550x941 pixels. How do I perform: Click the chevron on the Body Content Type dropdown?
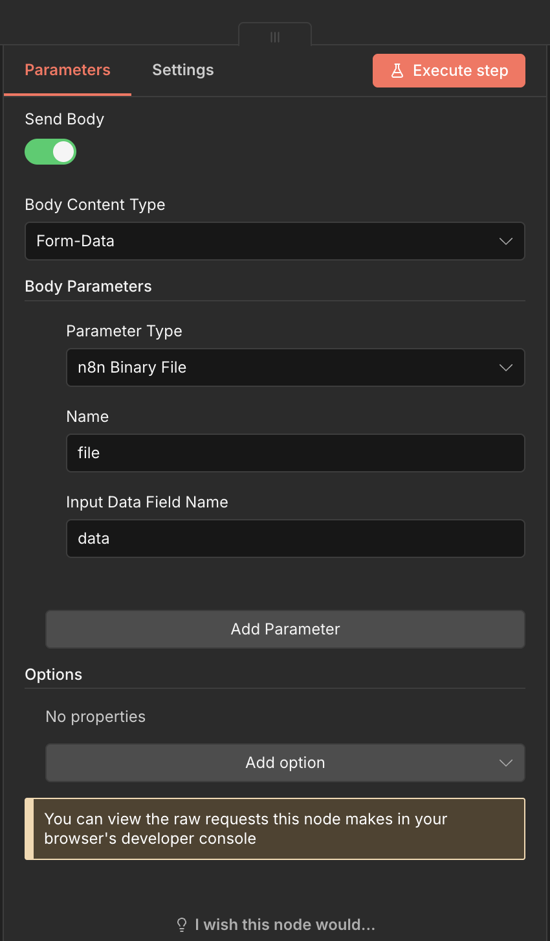click(506, 241)
